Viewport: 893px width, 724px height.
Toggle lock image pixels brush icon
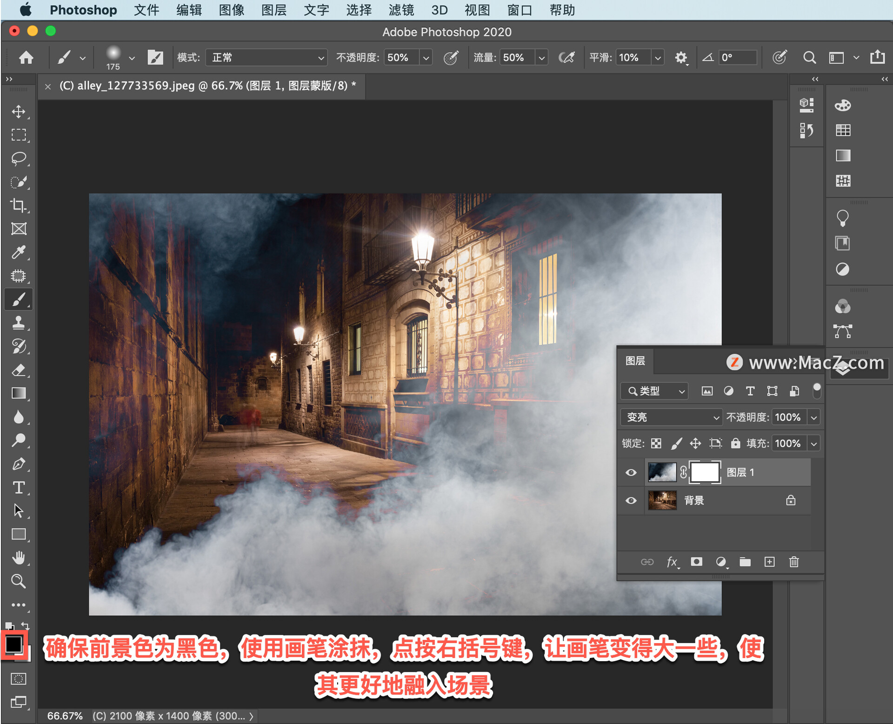(x=676, y=444)
